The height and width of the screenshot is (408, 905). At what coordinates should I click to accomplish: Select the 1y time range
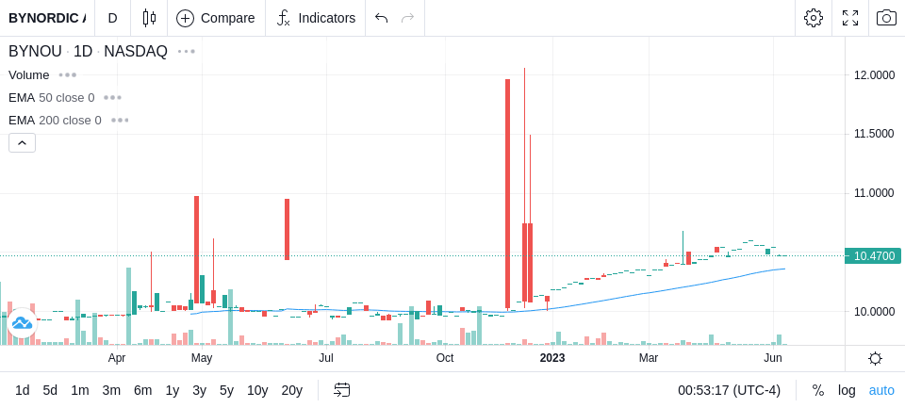pos(172,390)
